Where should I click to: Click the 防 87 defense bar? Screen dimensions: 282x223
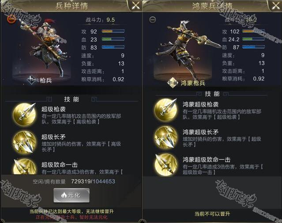[253, 47]
